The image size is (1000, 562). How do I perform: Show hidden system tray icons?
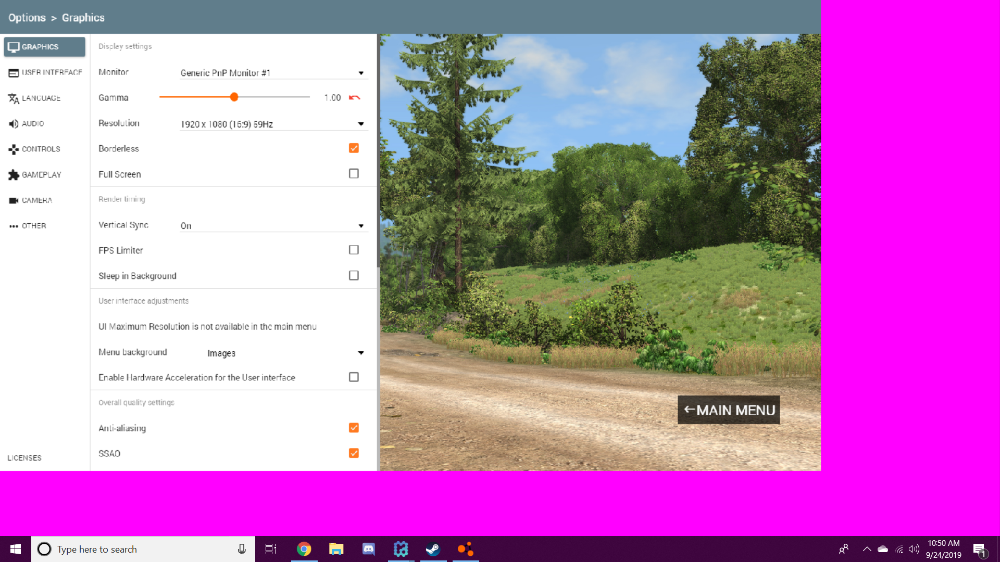click(x=867, y=549)
